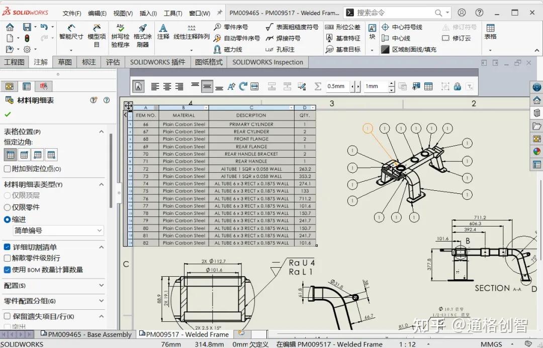The height and width of the screenshot is (348, 543).
Task: Open help via the question mark in 材料明细表 panel
Action: point(106,100)
